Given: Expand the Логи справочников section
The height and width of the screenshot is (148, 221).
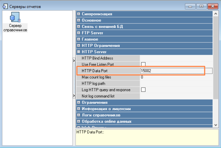Looking at the screenshot, I should click(79, 115).
